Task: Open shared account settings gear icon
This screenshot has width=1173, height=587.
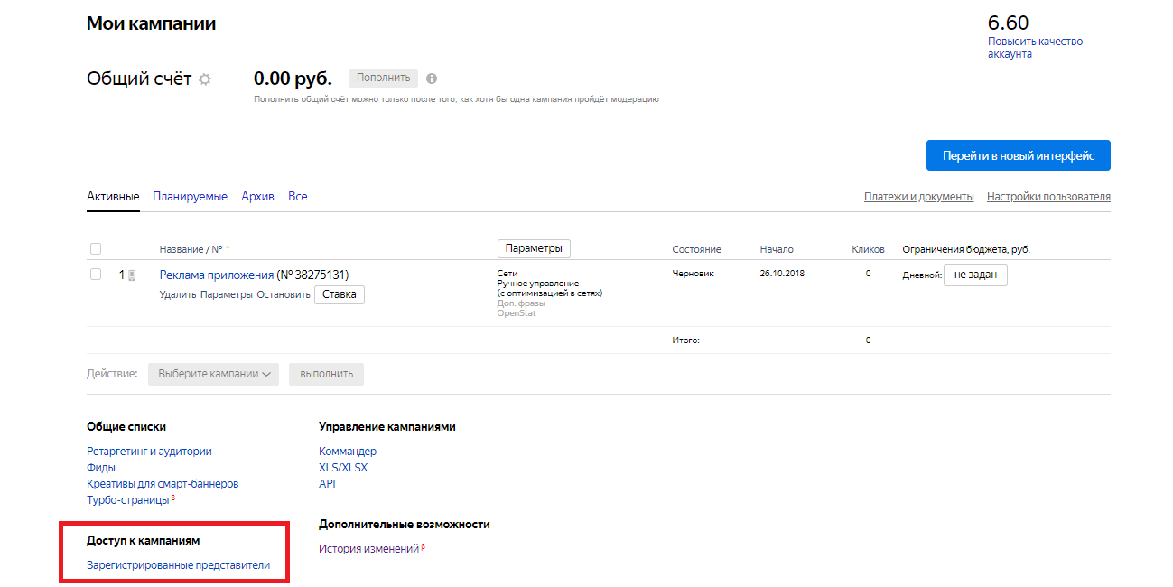Action: click(x=205, y=79)
